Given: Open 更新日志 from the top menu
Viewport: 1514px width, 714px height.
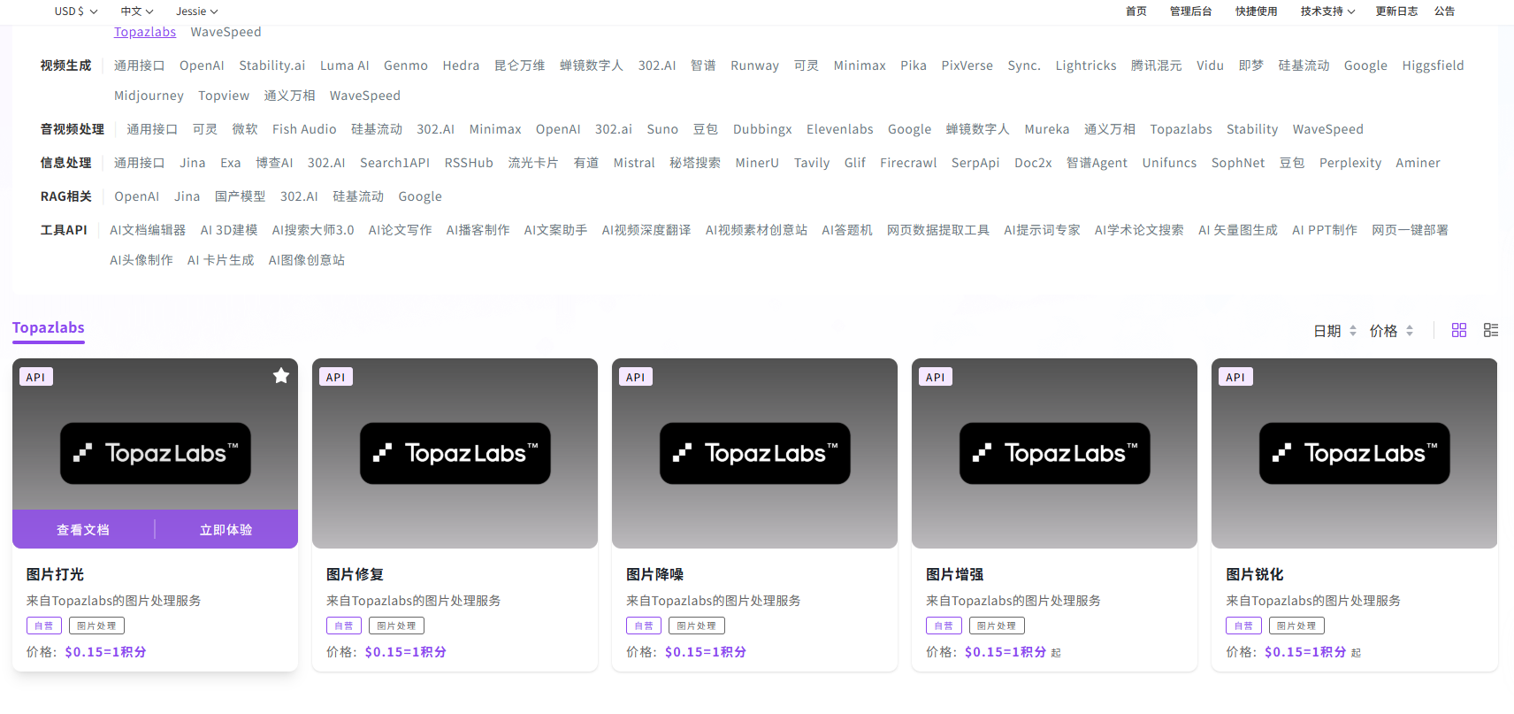Looking at the screenshot, I should pos(1396,12).
